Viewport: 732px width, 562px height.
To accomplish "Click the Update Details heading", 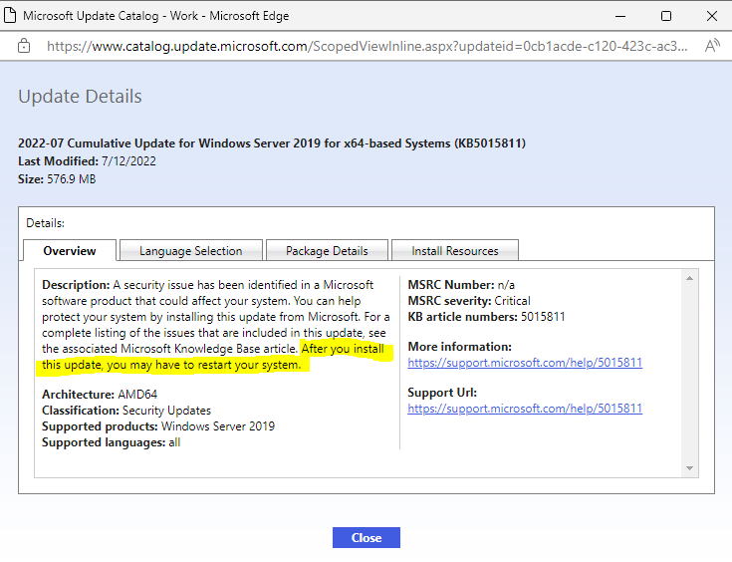I will coord(80,97).
